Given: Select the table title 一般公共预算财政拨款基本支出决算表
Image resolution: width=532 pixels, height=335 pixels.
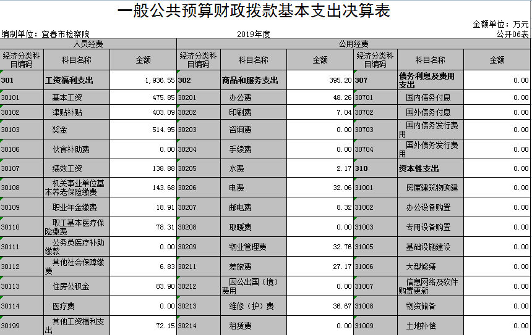Looking at the screenshot, I should [x=254, y=11].
